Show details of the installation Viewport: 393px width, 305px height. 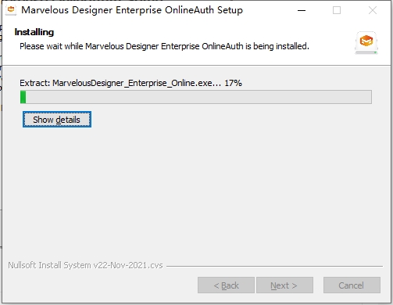(57, 120)
